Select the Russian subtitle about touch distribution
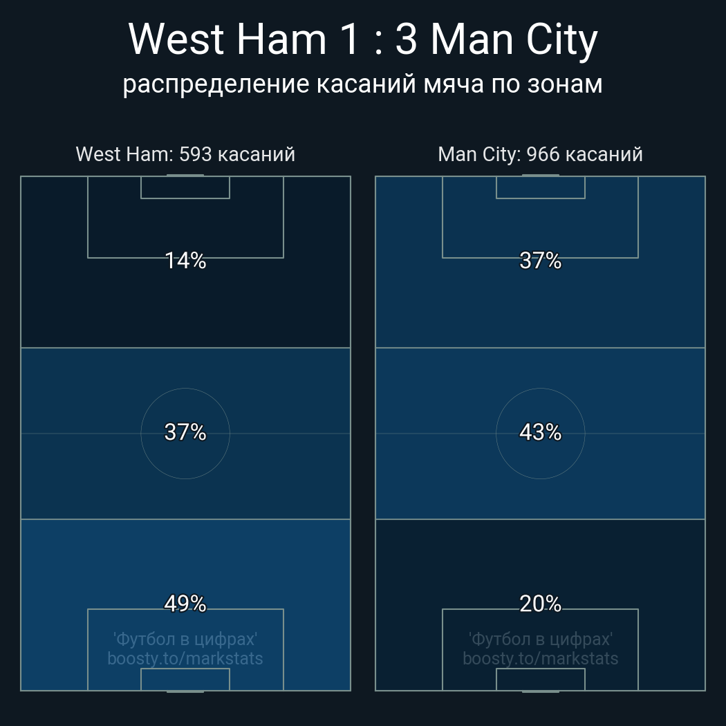726x726 pixels. pyautogui.click(x=363, y=84)
